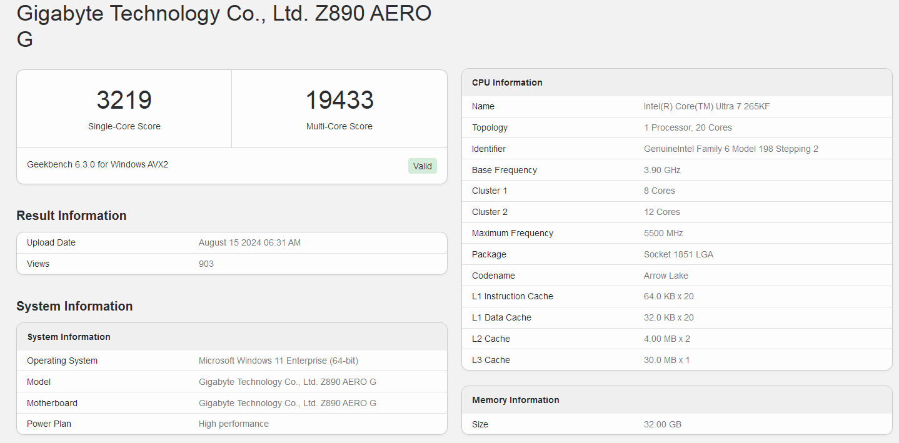The width and height of the screenshot is (899, 443).
Task: Click the "Name" label in CPU Information
Action: coord(483,106)
